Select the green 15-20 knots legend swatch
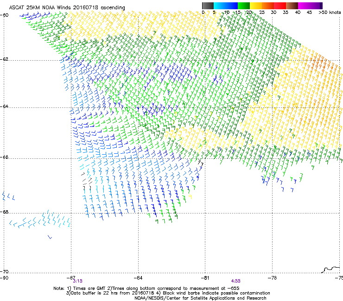343x301 pixels. tap(243, 6)
